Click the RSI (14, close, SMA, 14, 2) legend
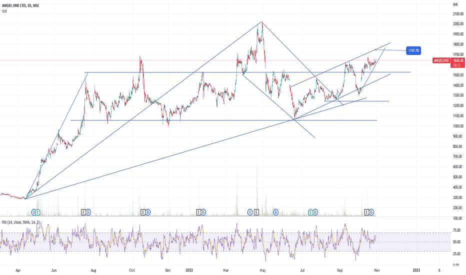The height and width of the screenshot is (275, 466). [21, 222]
